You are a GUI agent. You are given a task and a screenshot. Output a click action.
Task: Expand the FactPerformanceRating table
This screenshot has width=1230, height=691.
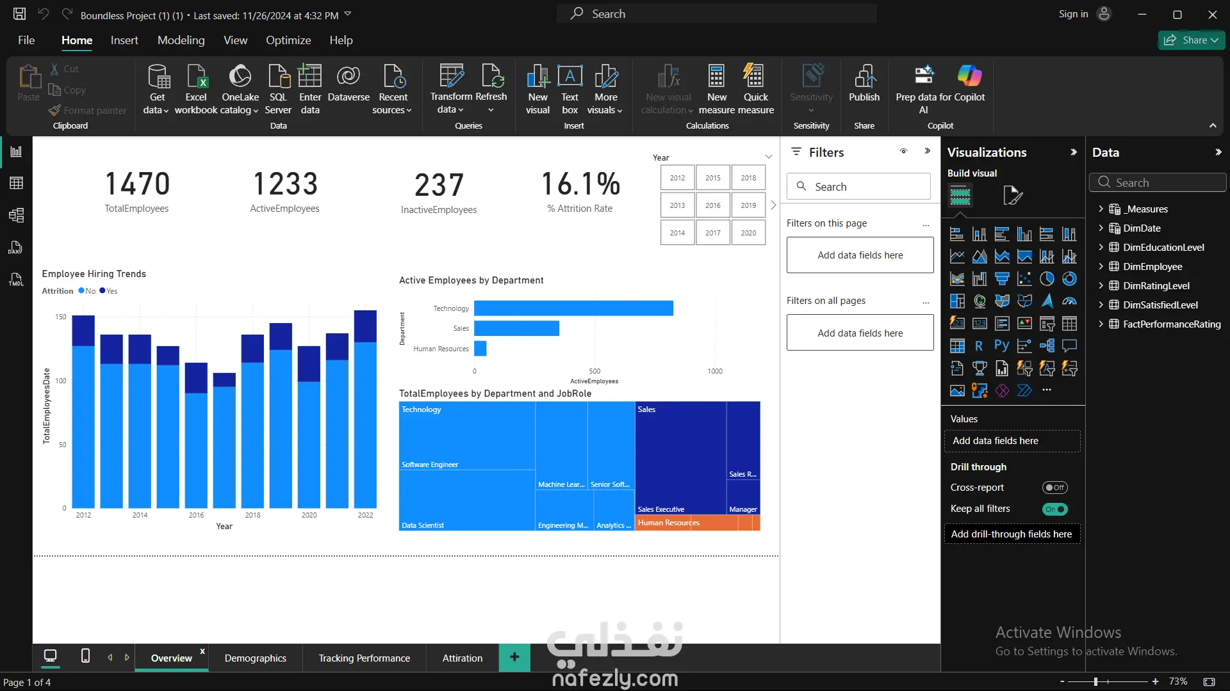pos(1101,324)
